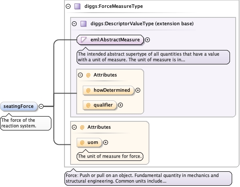Collapse diggs:DescriptorValueType extension base
The height and width of the screenshot is (187, 240).
click(x=74, y=23)
